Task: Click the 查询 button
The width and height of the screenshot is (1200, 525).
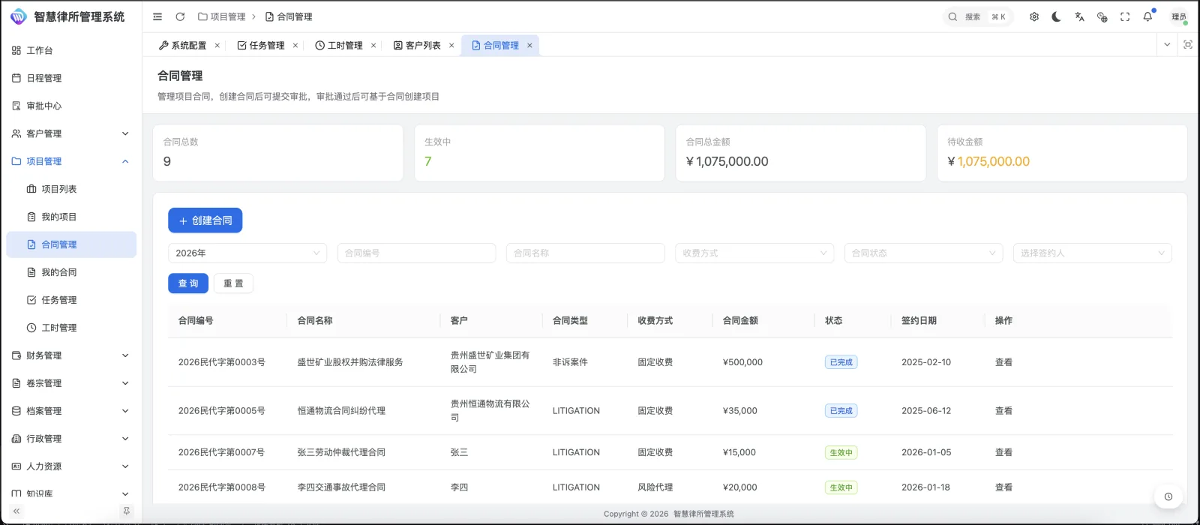Action: (x=188, y=283)
